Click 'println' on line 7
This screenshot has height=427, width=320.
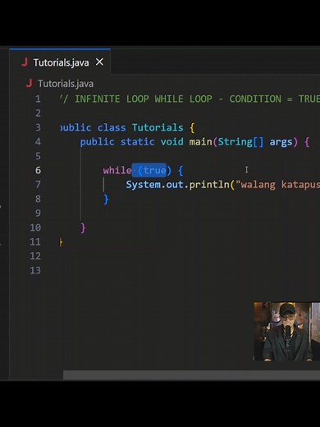[209, 185]
